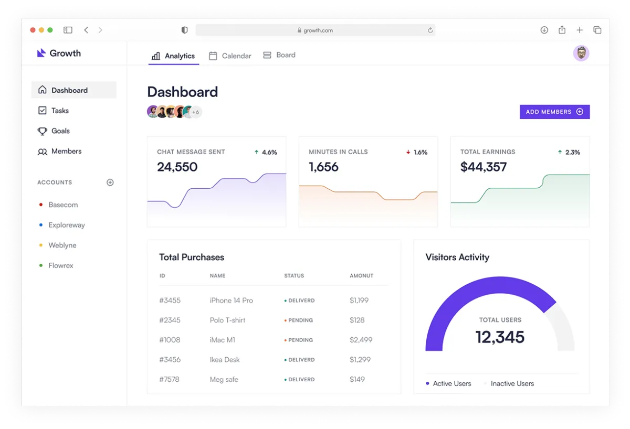Open the Safari downloads icon
630x429 pixels.
(544, 30)
